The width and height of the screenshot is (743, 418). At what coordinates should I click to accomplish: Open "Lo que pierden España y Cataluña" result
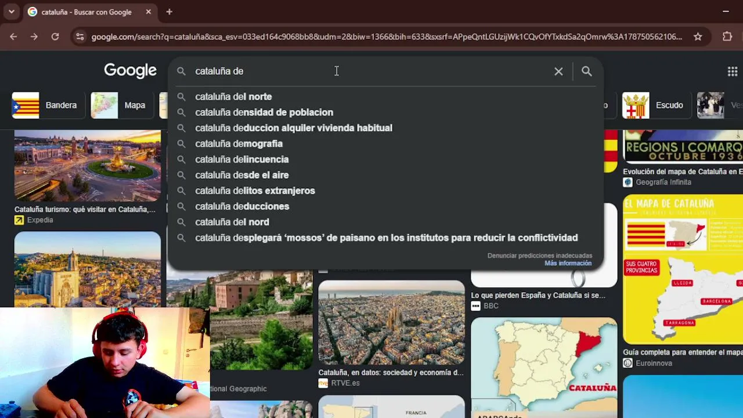(x=538, y=296)
